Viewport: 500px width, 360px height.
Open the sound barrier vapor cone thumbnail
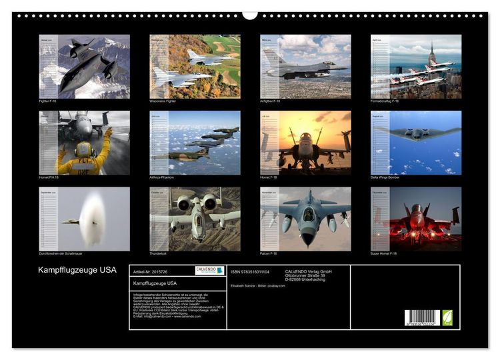point(85,219)
